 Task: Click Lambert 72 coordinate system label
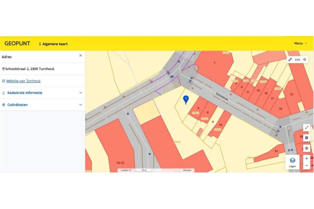pyautogui.click(x=126, y=170)
